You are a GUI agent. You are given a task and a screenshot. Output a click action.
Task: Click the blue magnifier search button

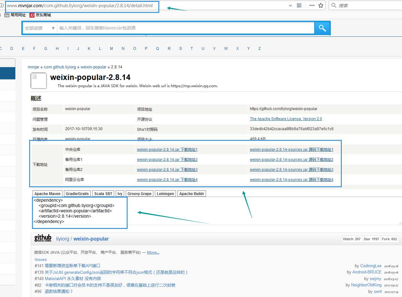coord(322,28)
